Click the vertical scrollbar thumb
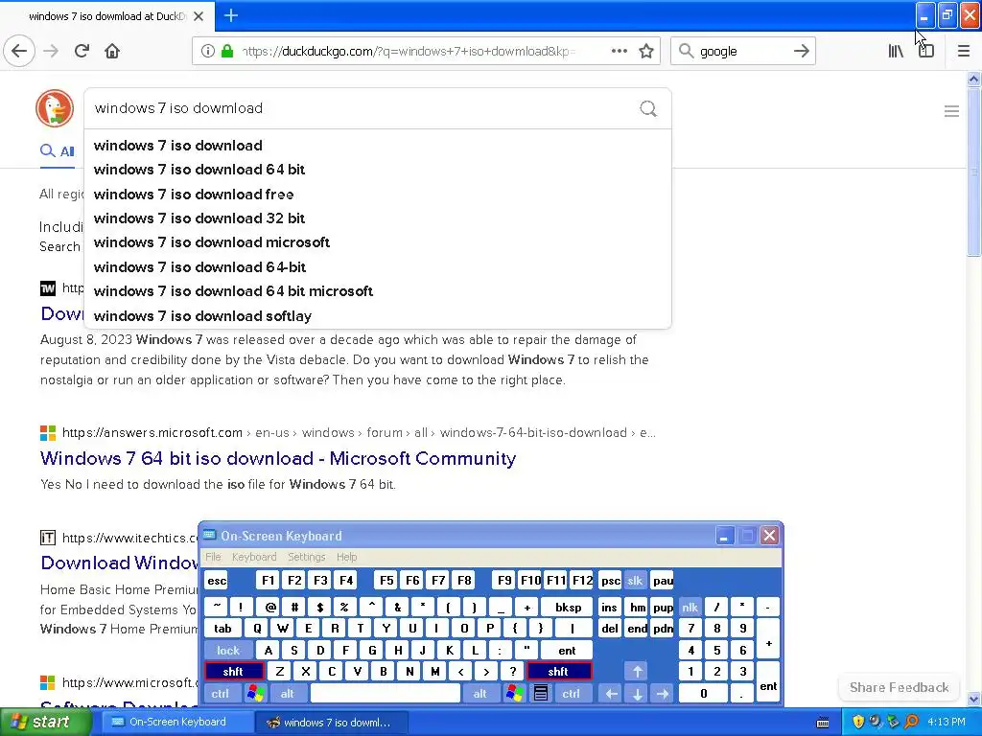The width and height of the screenshot is (982, 736). (974, 172)
